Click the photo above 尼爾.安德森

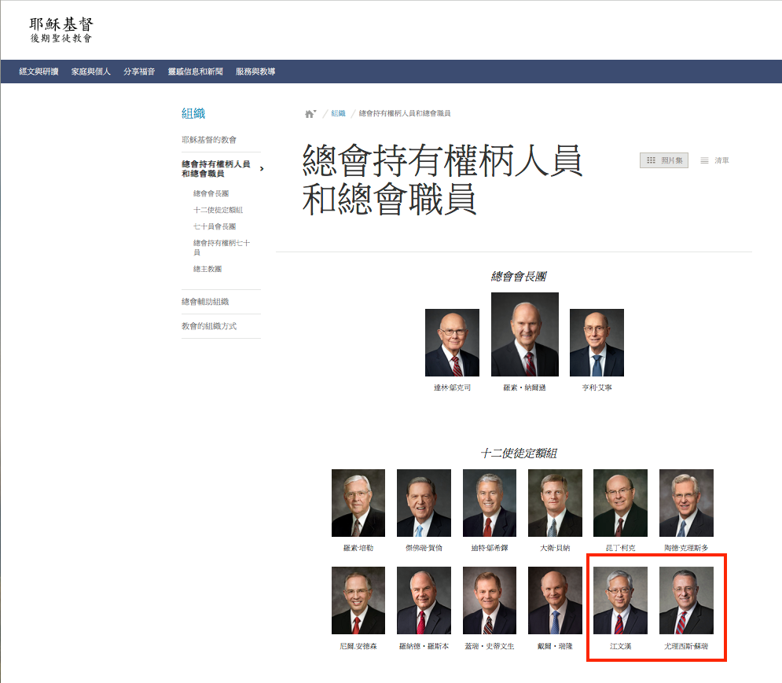pos(358,600)
